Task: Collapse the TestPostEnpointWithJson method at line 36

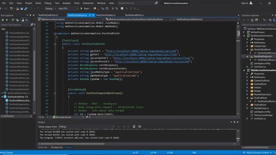Action: coord(55,93)
